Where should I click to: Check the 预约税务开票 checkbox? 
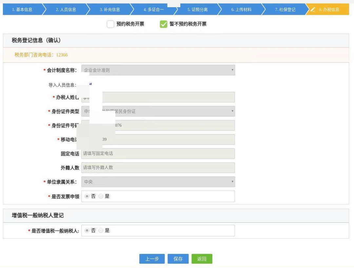click(x=110, y=24)
